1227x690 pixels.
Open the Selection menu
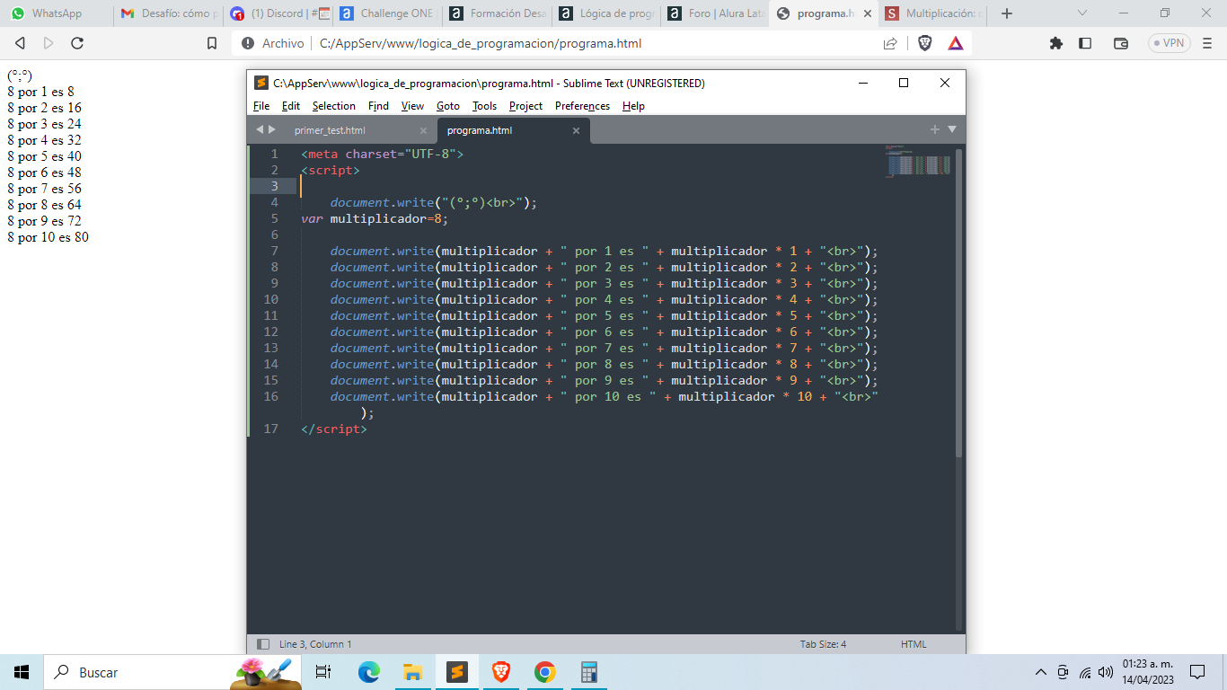[334, 106]
